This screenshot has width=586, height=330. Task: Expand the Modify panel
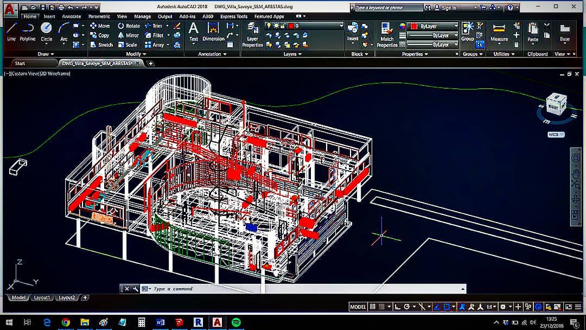tap(136, 54)
